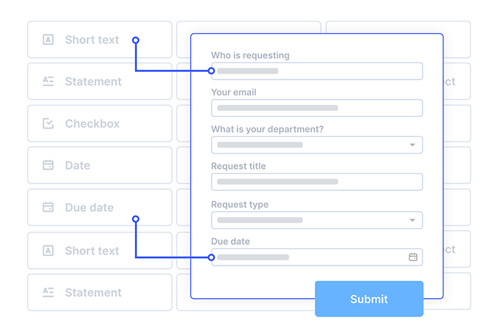Click the top Statement icon
Viewport: 498px width, 332px height.
[x=48, y=82]
